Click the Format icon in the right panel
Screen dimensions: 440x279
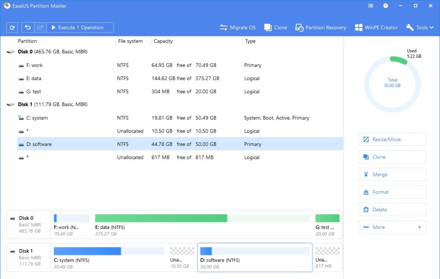[366, 192]
